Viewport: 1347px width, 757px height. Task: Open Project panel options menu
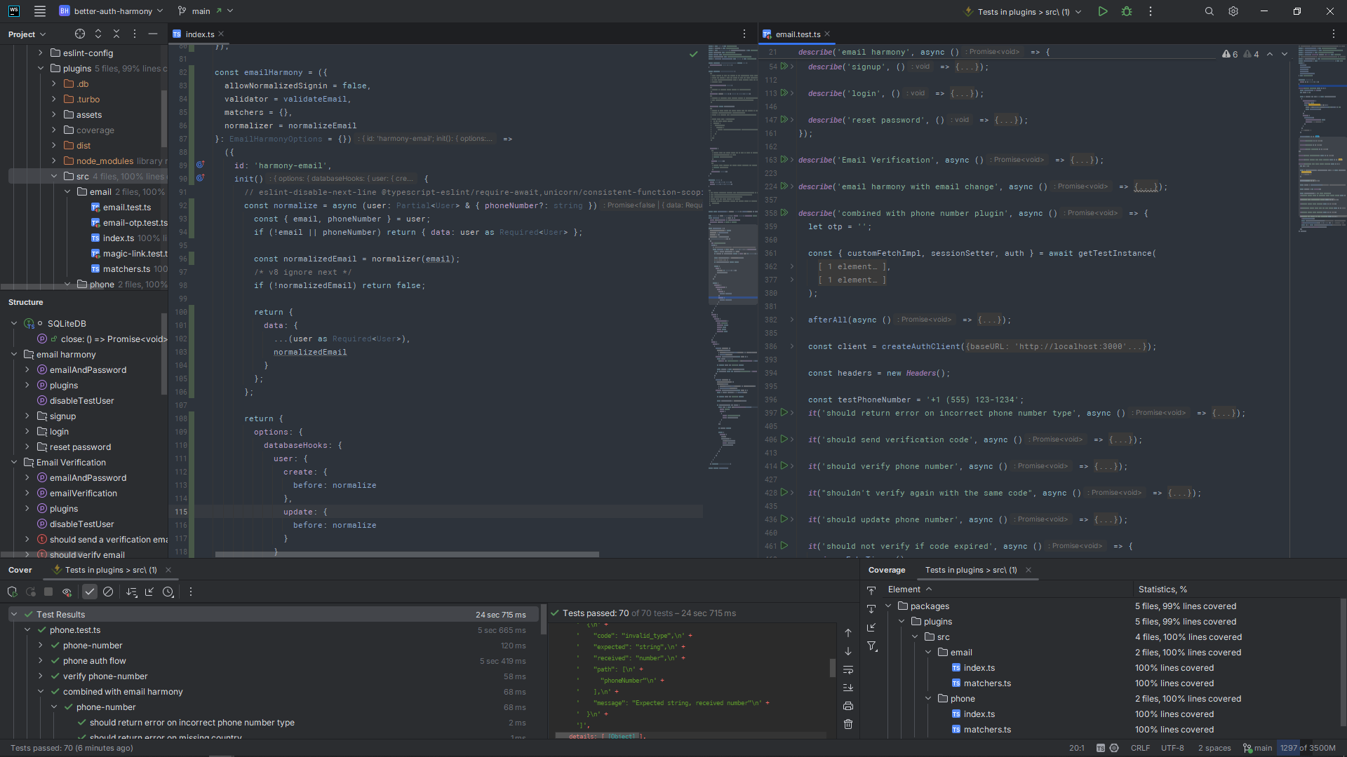(x=135, y=34)
